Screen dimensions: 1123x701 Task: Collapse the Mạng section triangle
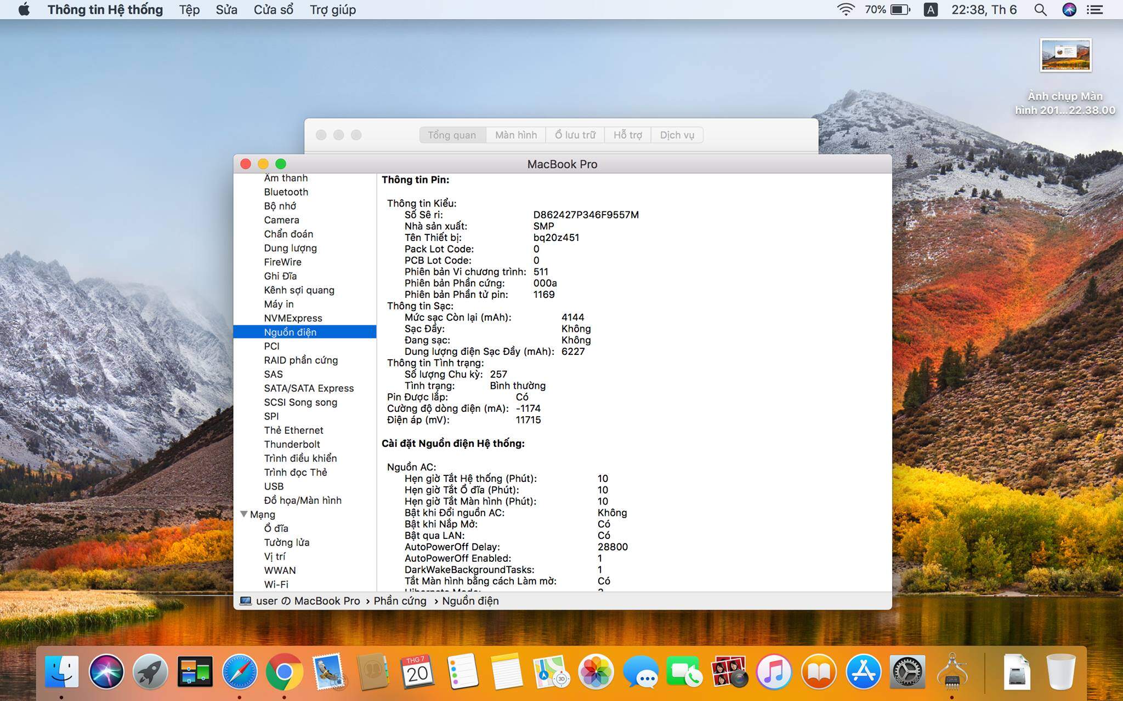coord(244,514)
